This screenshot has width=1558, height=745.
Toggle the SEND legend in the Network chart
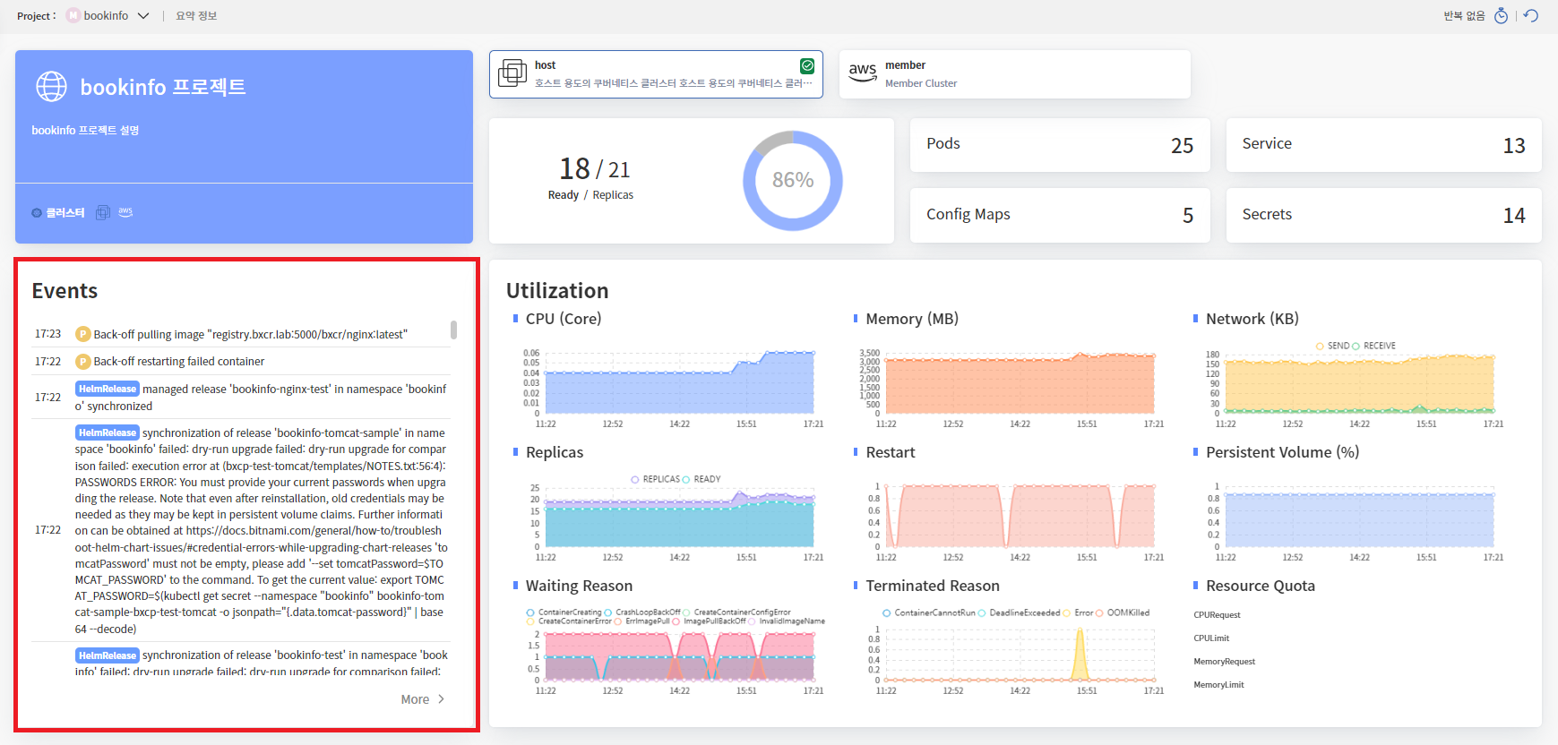click(x=1332, y=346)
